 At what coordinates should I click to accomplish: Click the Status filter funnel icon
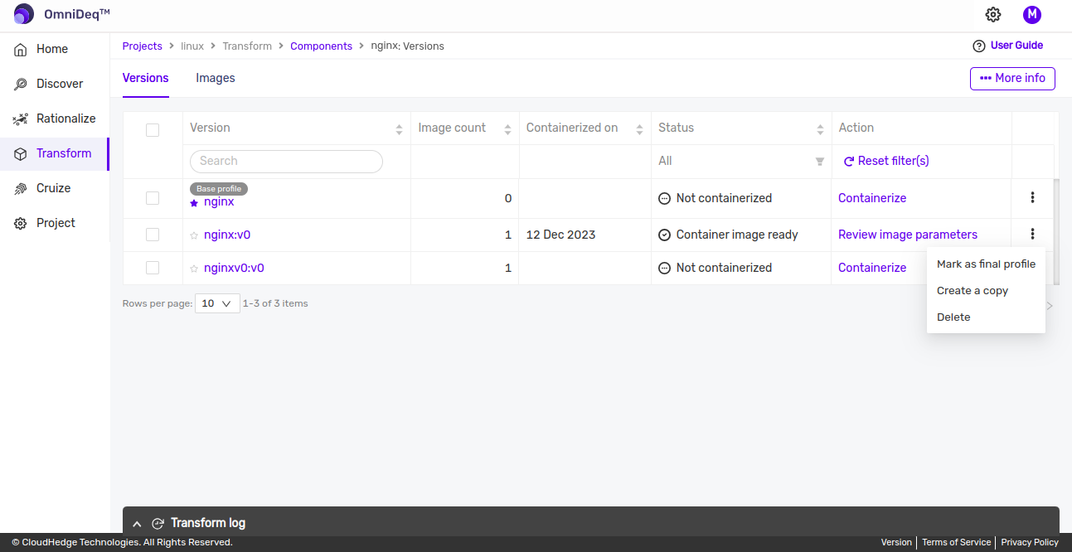click(820, 162)
